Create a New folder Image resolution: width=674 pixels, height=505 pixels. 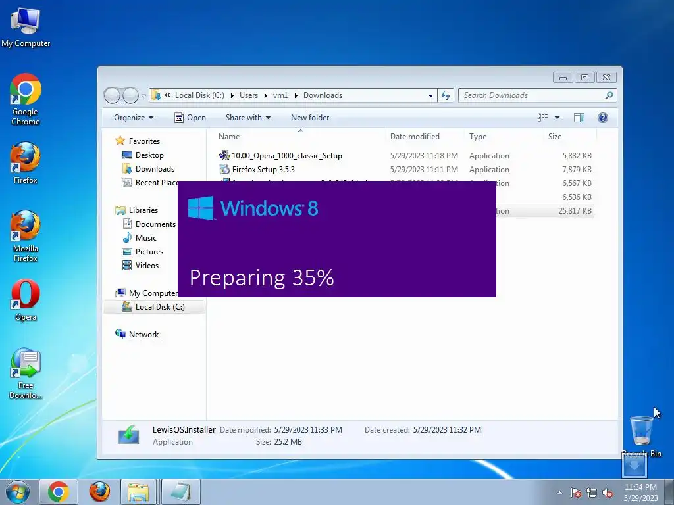click(310, 118)
